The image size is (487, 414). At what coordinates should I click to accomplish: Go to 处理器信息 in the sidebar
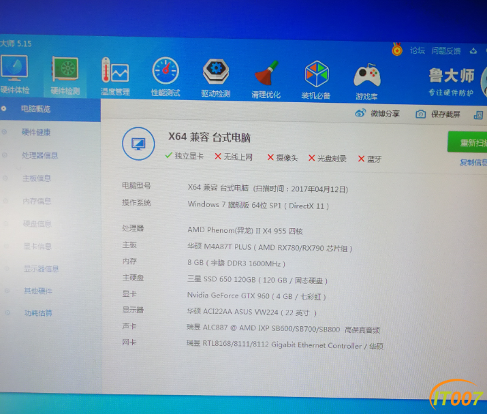40,155
